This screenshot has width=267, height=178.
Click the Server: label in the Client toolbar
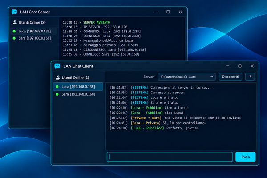coord(149,77)
